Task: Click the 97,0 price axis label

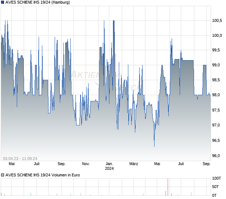Action: 216,125
